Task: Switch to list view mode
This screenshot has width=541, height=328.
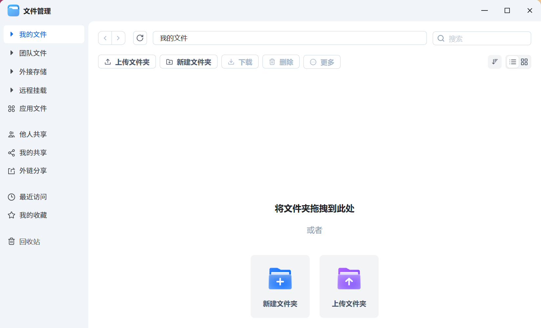Action: (x=513, y=62)
